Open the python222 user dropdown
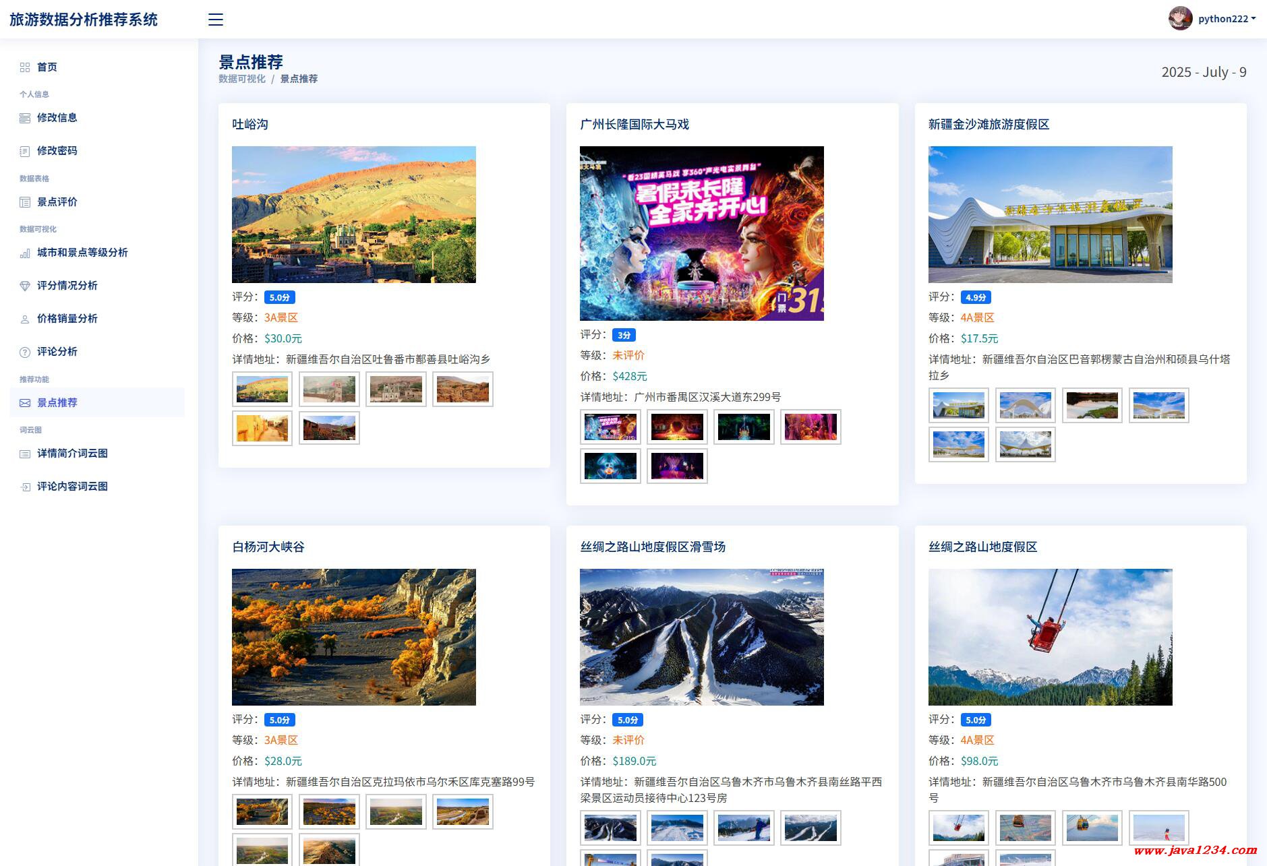 point(1226,19)
